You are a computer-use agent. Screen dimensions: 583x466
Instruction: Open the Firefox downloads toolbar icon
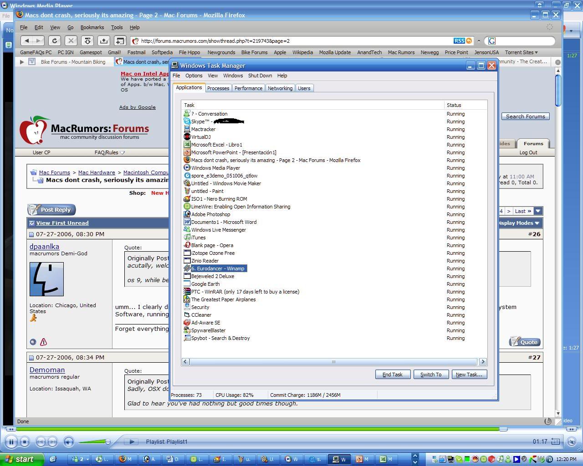click(x=87, y=41)
